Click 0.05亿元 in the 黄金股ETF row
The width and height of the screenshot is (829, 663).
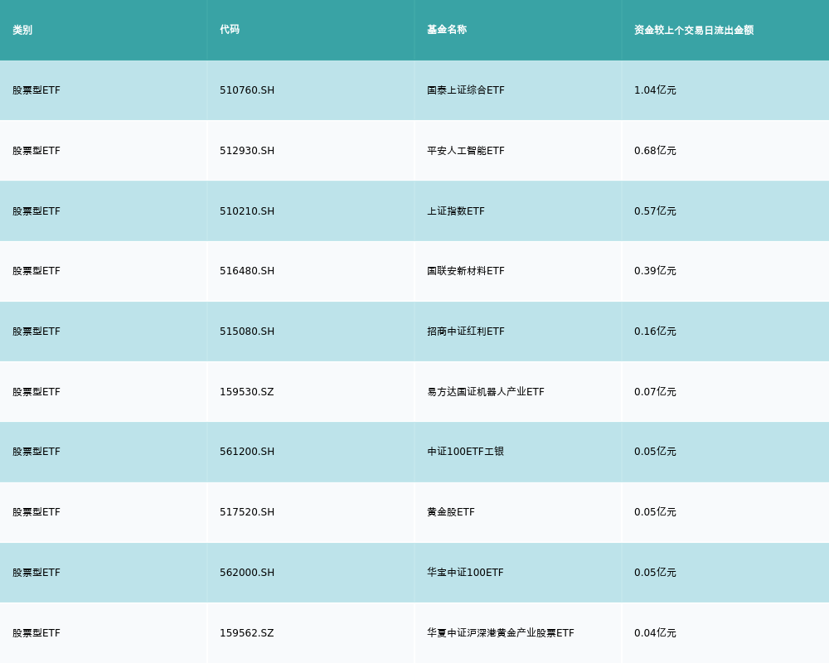pyautogui.click(x=655, y=512)
